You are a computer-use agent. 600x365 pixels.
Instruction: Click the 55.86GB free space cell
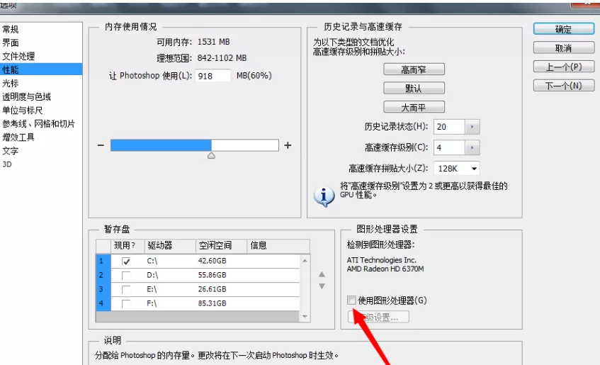212,275
